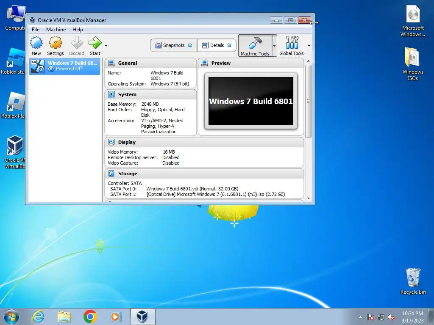
Task: Open Global Tools dropdown arrow
Action: pyautogui.click(x=309, y=46)
